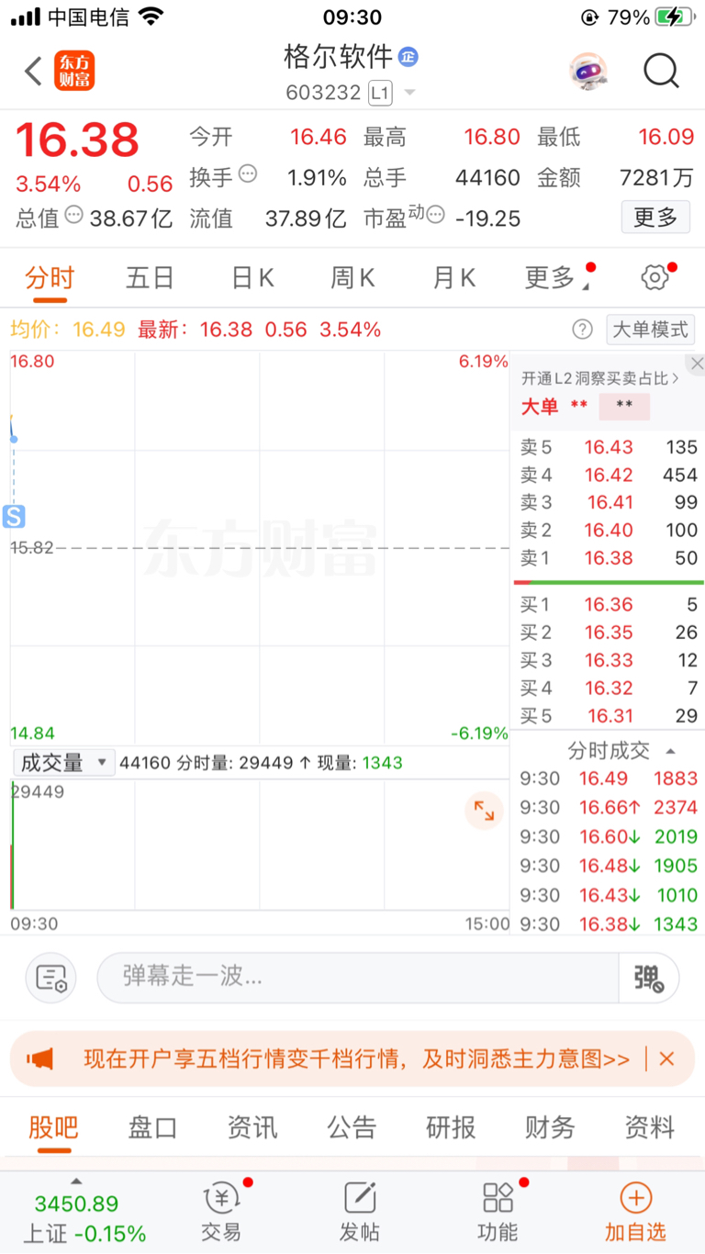Image resolution: width=705 pixels, height=1254 pixels.
Task: Open the 东方财富 orange logo
Action: (74, 71)
